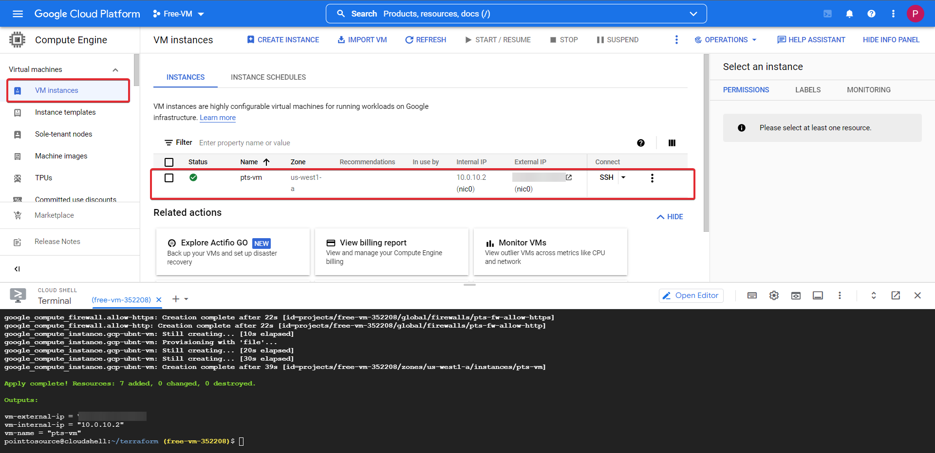Open the Cloud Shell Editor
Screen dimensions: 935x453
pyautogui.click(x=691, y=296)
